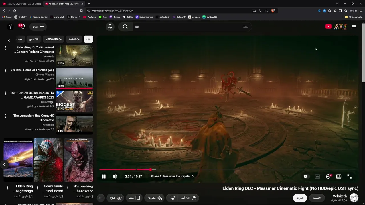The height and width of the screenshot is (205, 365).
Task: Click the search magnifier button
Action: 125,27
